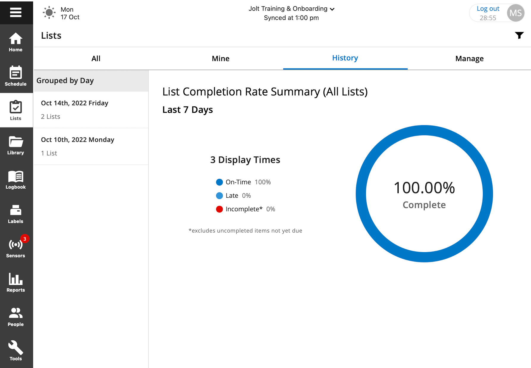The image size is (531, 368).
Task: Open the Tools wrench icon
Action: pyautogui.click(x=16, y=351)
